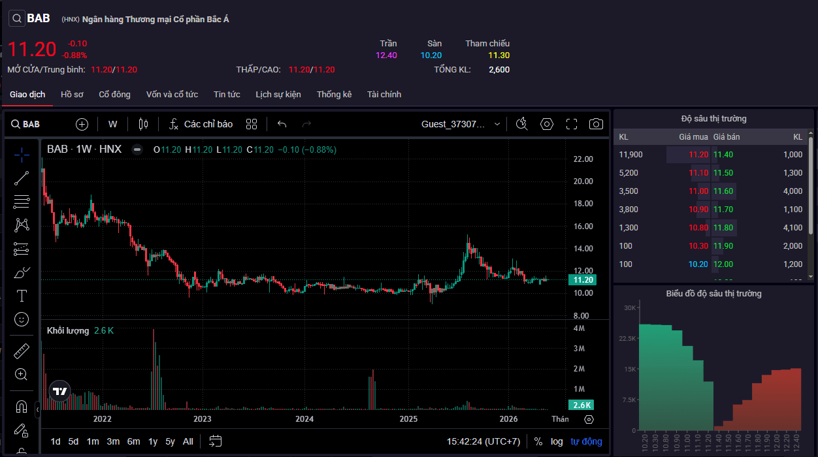Collapse the drawing toolbar with the side arrow
The image size is (818, 457).
(37, 410)
